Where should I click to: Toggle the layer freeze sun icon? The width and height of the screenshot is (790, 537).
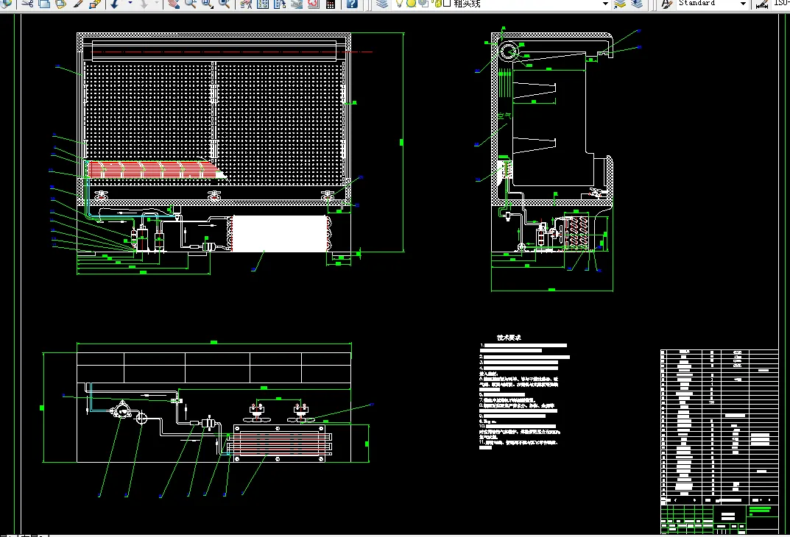[x=411, y=3]
